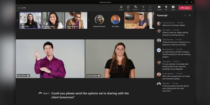The image size is (210, 105).
Task: Open the Reactions menu
Action: coord(136,8)
